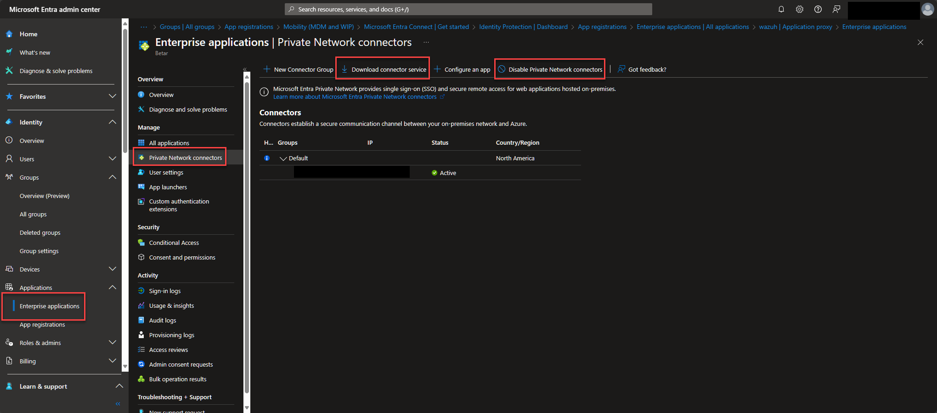937x413 pixels.
Task: Click the Bulk operation results icon
Action: pyautogui.click(x=141, y=379)
